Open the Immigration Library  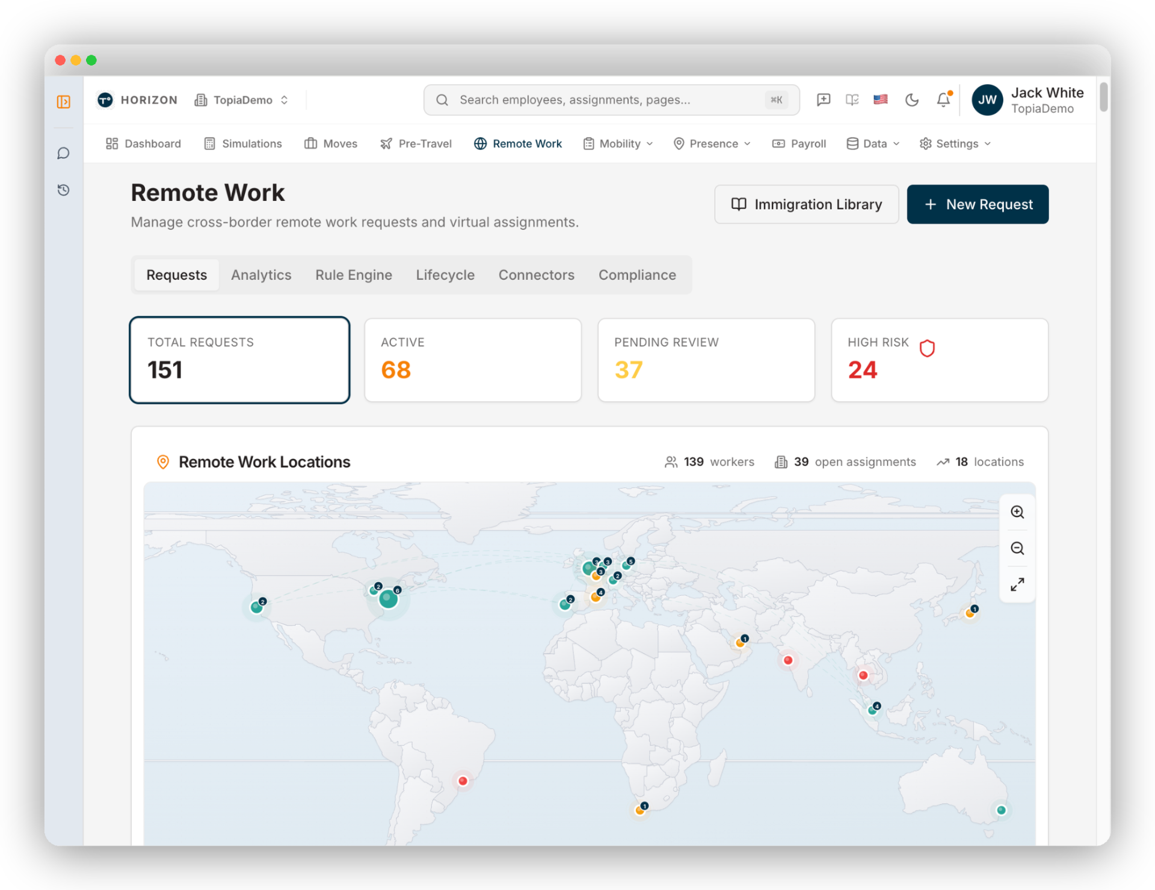[806, 204]
